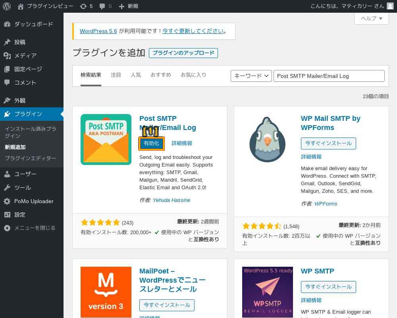Image resolution: width=397 pixels, height=318 pixels.
Task: Click the 設定 sliders icon
Action: [7, 215]
